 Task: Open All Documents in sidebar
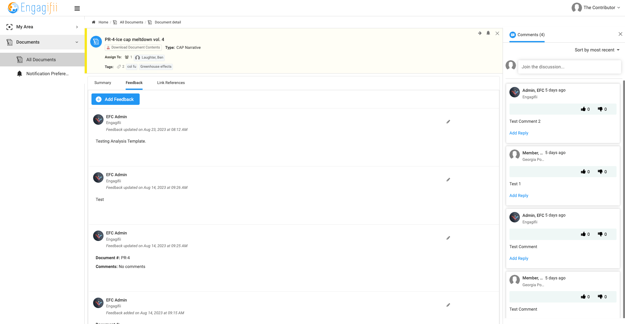42,60
